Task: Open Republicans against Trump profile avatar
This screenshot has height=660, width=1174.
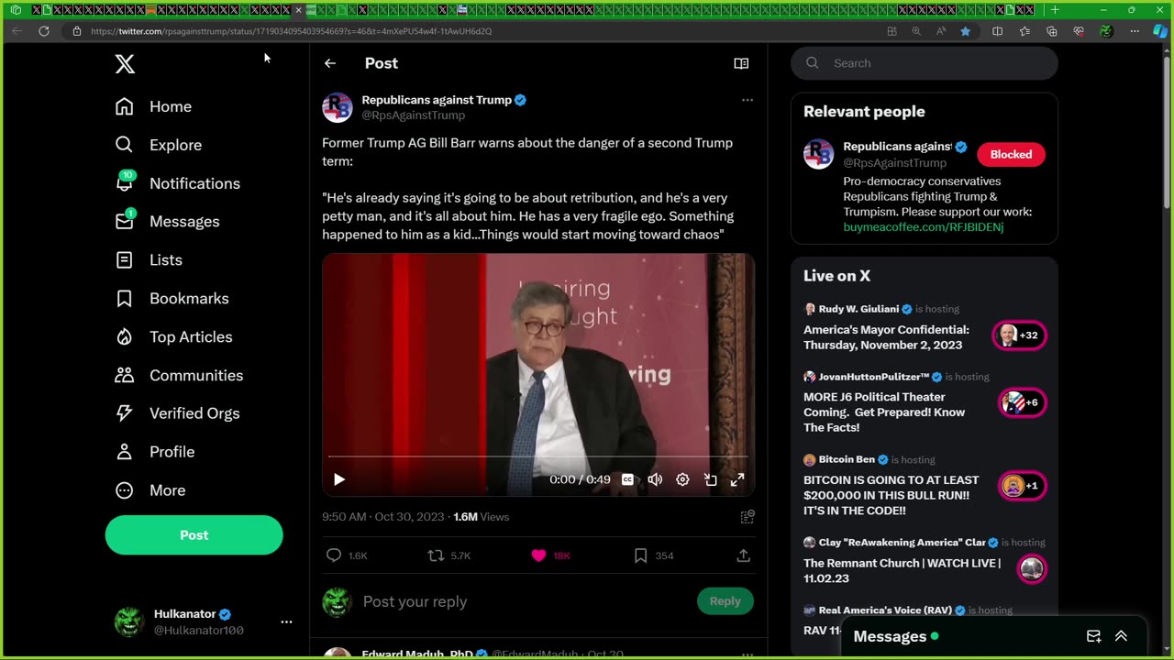Action: coord(338,107)
